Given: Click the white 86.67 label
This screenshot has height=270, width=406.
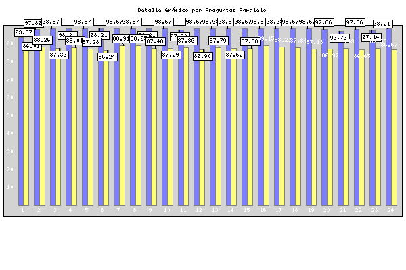Looking at the screenshot, I should point(389,45).
